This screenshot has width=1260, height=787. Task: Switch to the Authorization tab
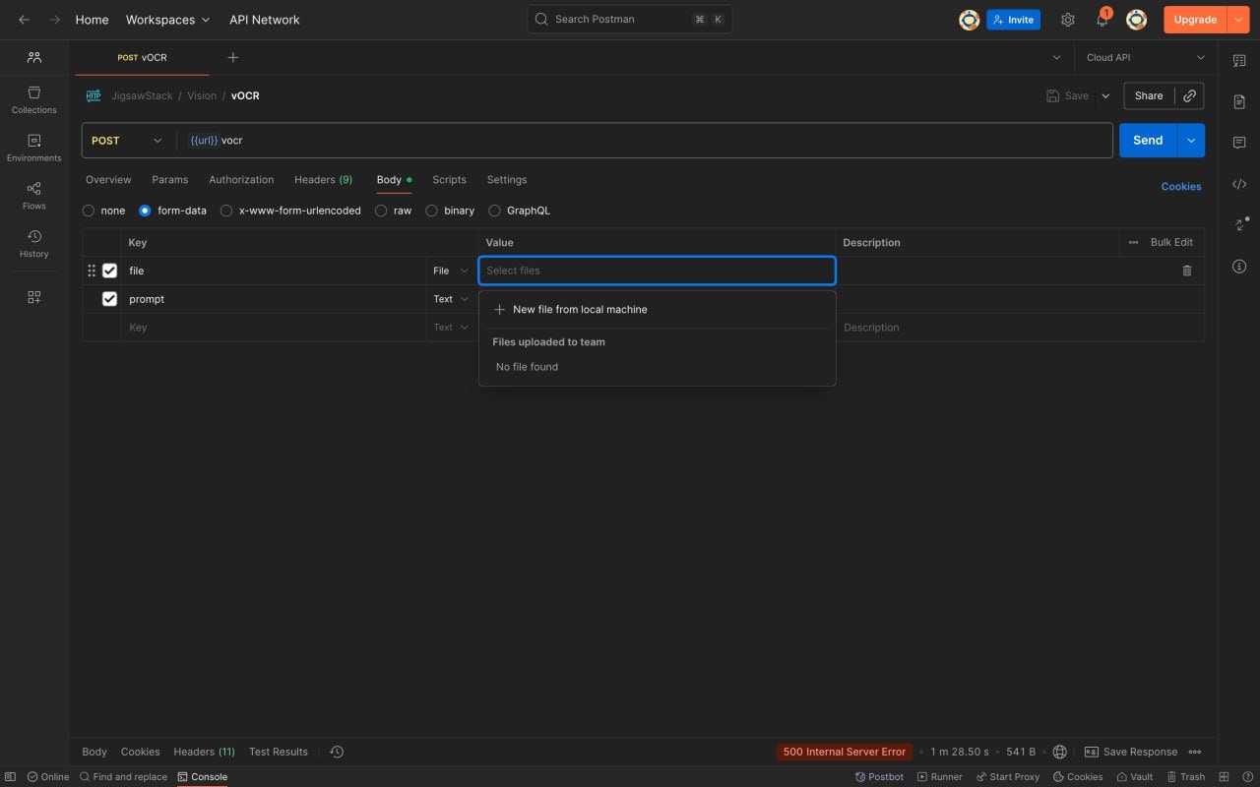click(241, 180)
